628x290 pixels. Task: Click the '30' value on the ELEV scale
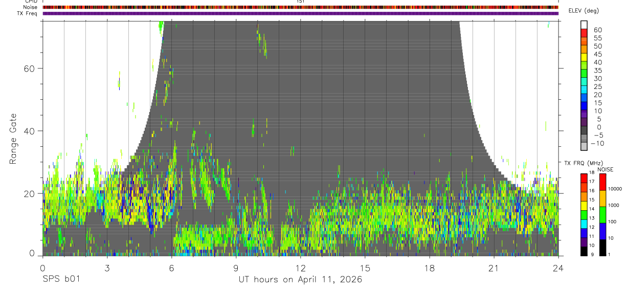597,78
